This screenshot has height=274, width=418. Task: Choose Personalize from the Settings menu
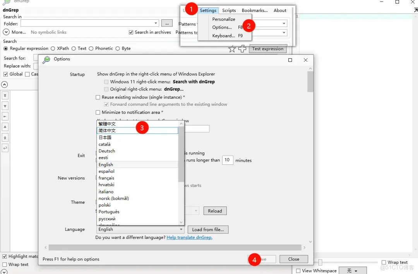point(224,19)
